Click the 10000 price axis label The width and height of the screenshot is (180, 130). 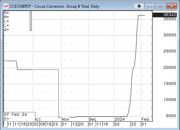[x=170, y=100]
